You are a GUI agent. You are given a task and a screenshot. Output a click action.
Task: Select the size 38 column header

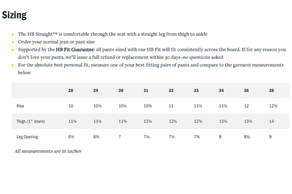click(x=272, y=91)
